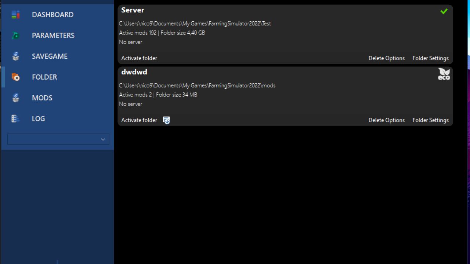Image resolution: width=470 pixels, height=264 pixels.
Task: Click the Savegame icon in the sidebar
Action: coord(15,56)
